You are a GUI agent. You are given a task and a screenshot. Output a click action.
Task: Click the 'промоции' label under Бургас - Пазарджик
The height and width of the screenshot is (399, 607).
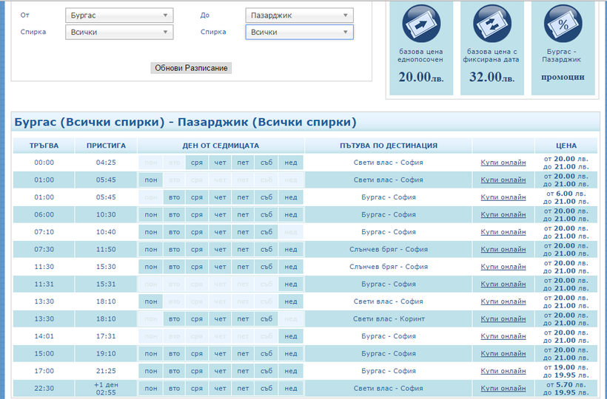pyautogui.click(x=563, y=77)
